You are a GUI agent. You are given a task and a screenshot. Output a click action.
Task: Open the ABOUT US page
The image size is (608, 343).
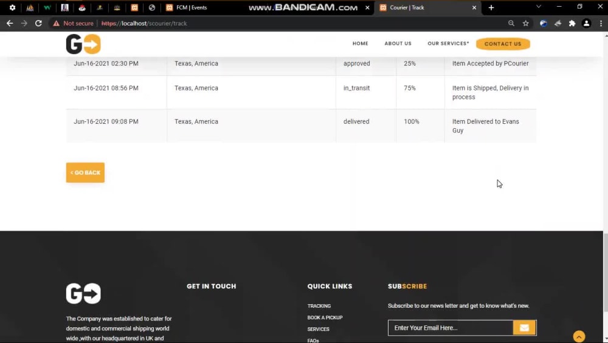click(398, 43)
